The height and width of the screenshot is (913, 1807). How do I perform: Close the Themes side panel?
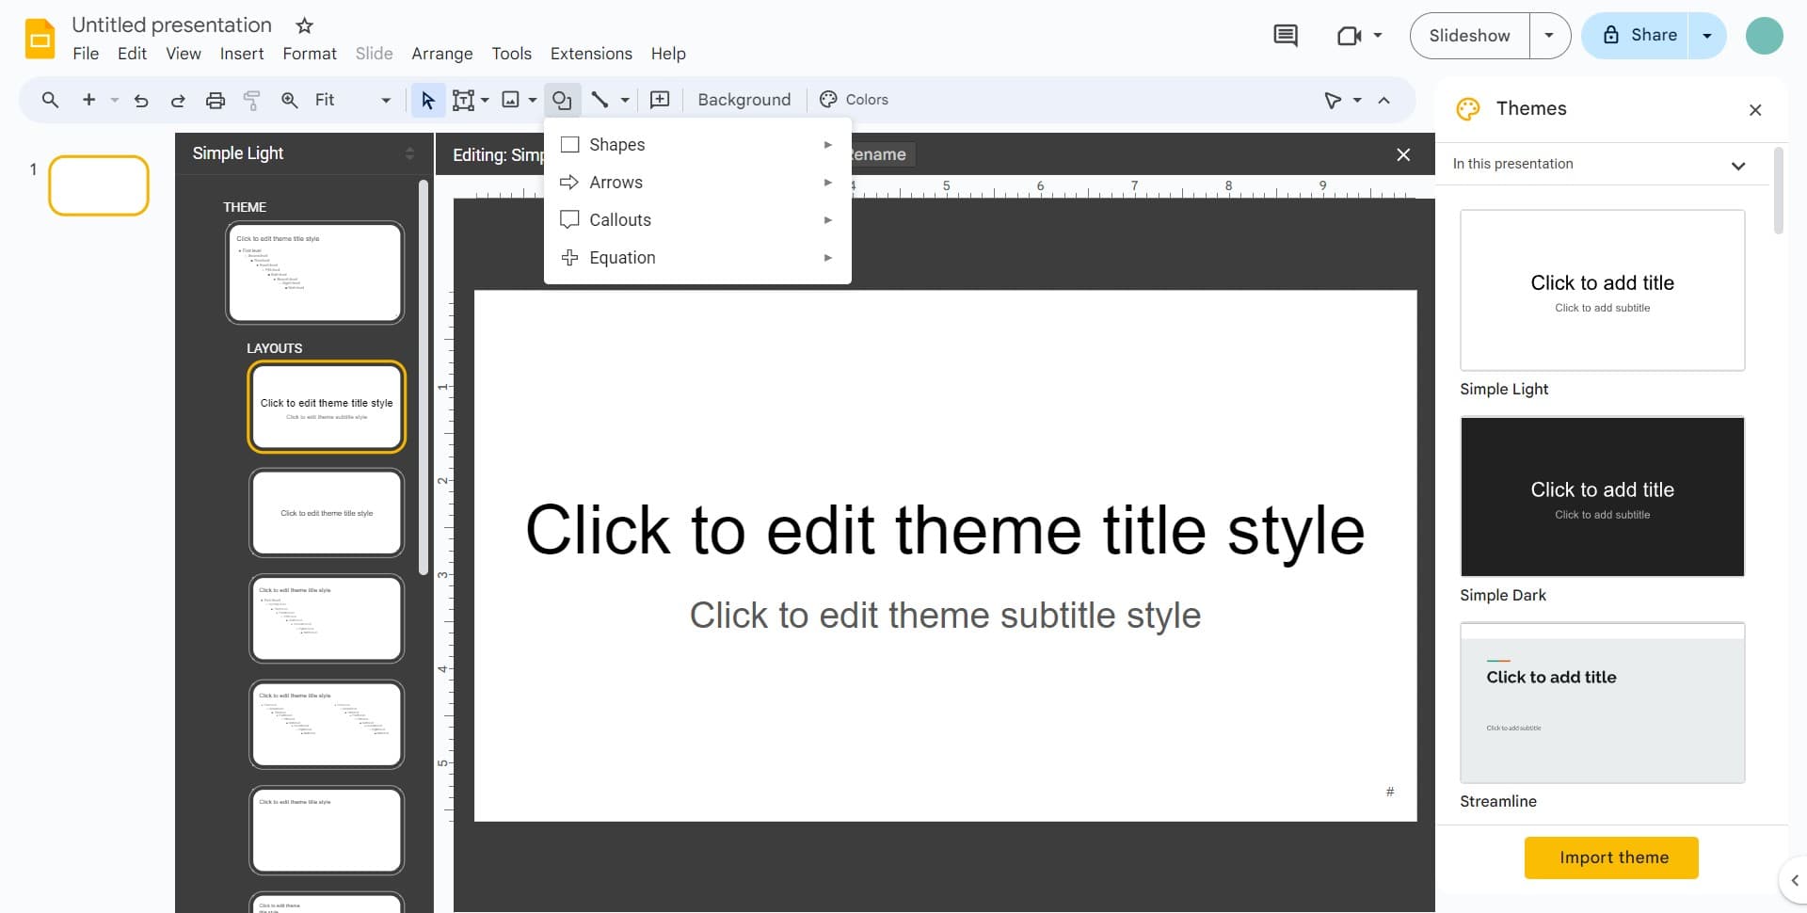point(1754,110)
